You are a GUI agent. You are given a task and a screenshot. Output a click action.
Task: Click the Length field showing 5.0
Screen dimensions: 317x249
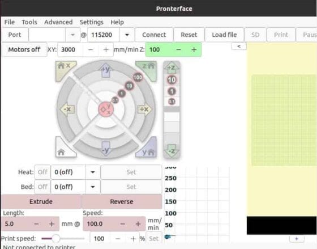click(15, 224)
